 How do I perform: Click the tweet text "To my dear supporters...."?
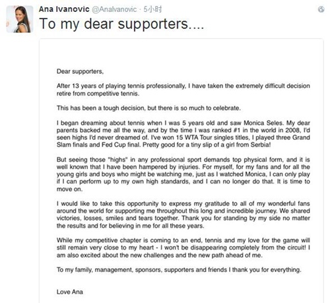pos(121,24)
